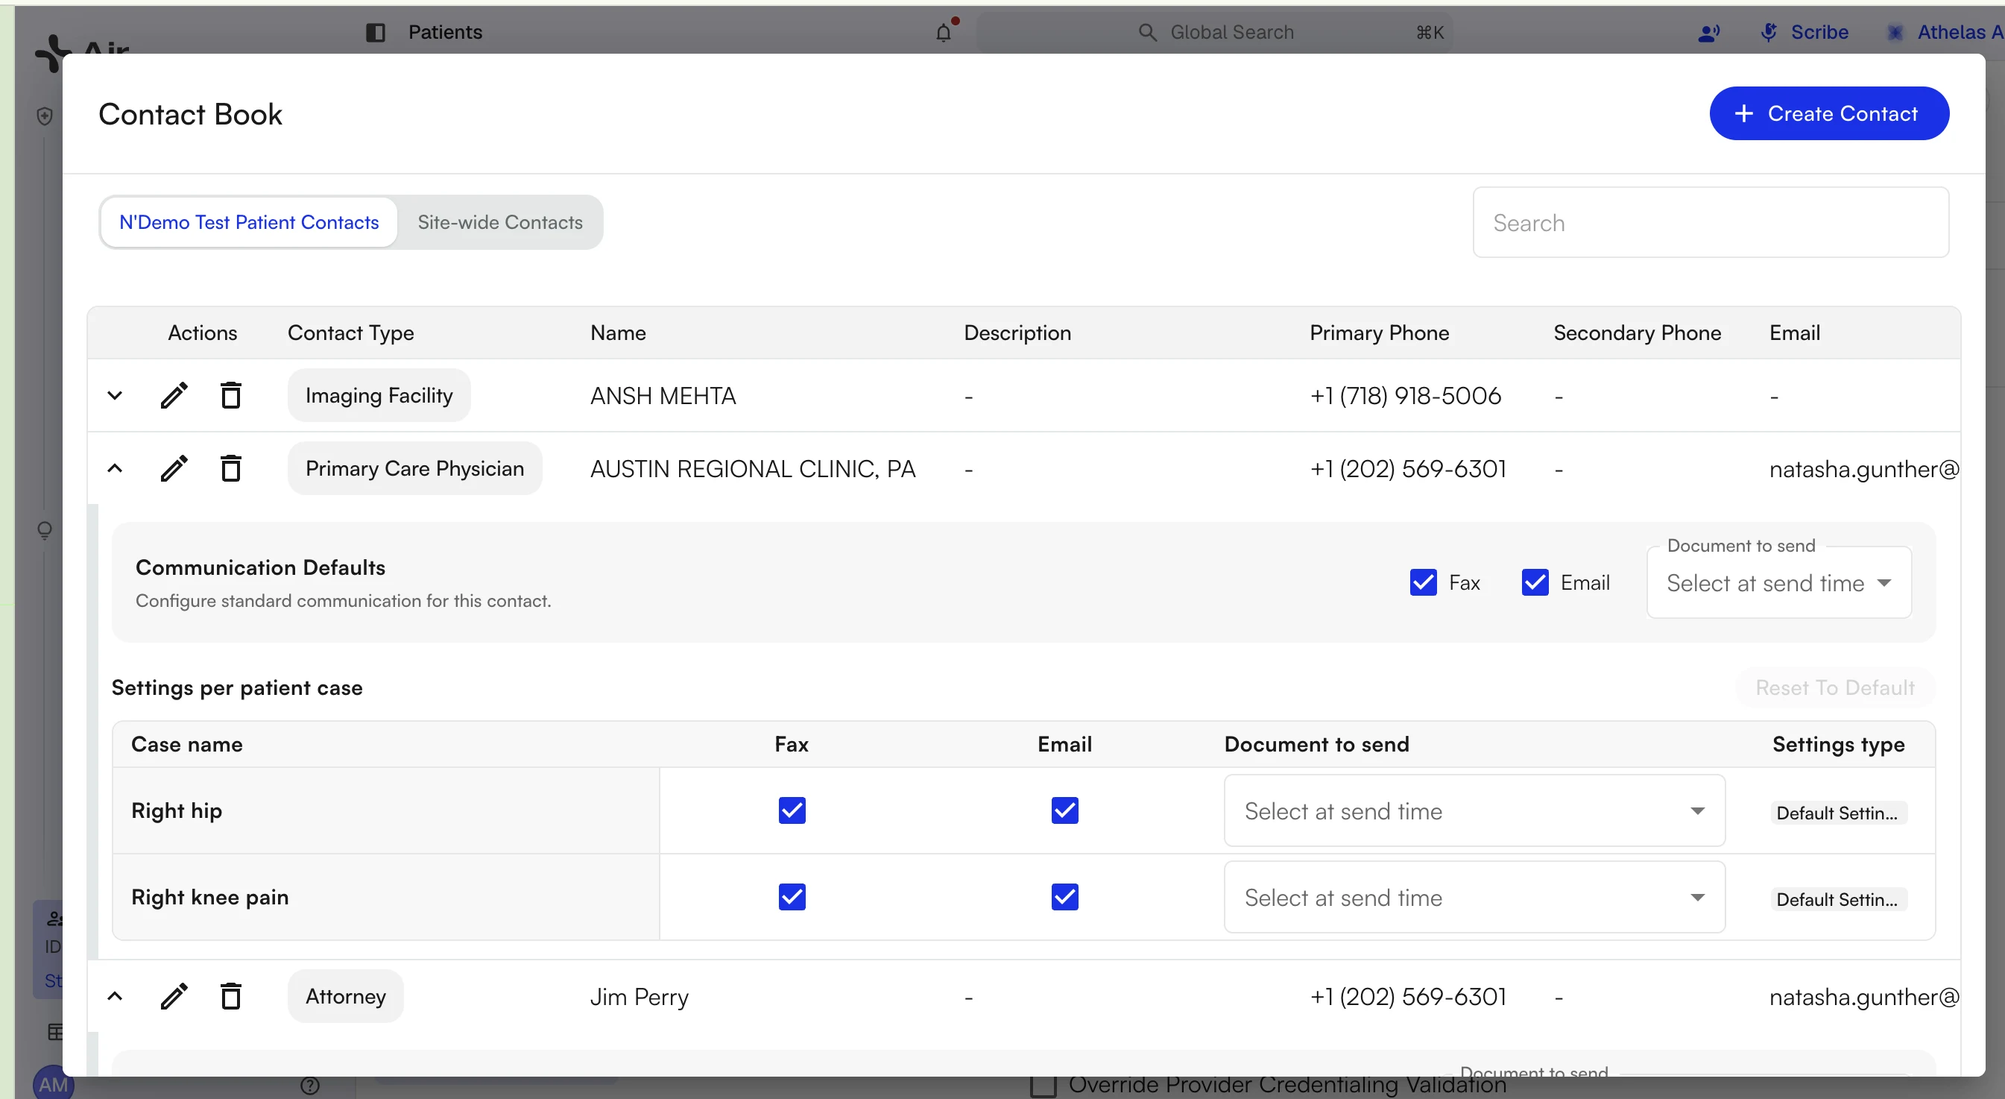The image size is (2005, 1099).
Task: Check Override Provider Credentialing Validation box
Action: 1043,1086
